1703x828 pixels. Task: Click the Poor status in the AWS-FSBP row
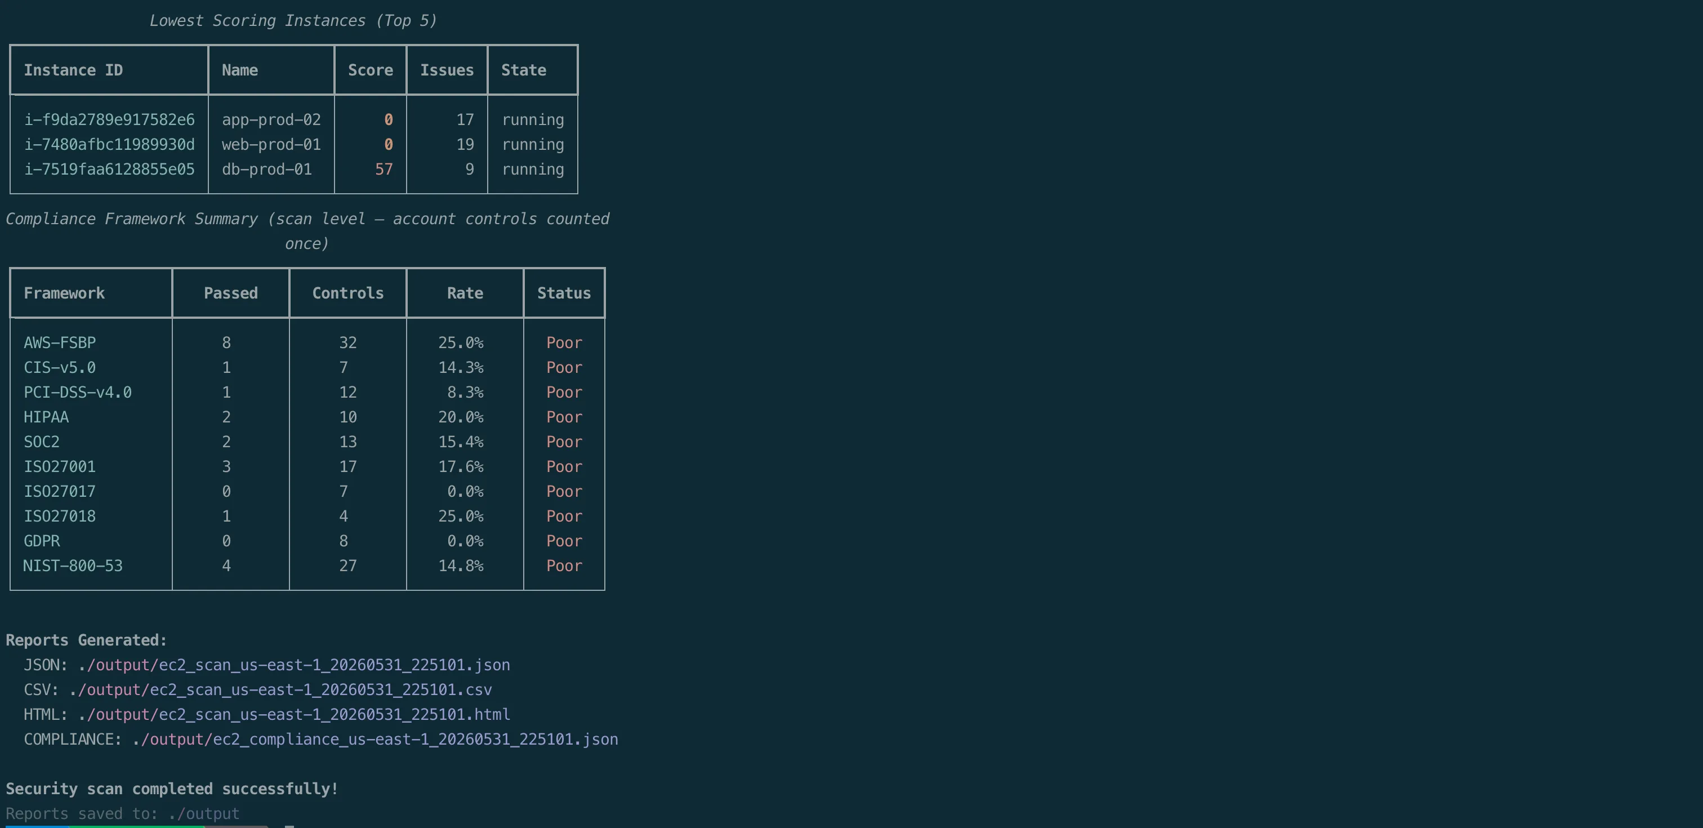tap(564, 342)
